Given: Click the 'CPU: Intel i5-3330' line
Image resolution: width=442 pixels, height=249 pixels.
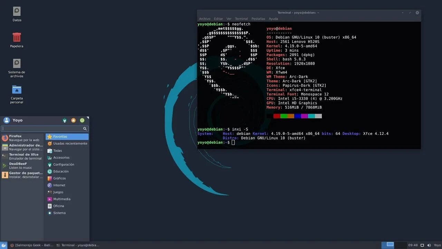Looking at the screenshot, I should [304, 99].
